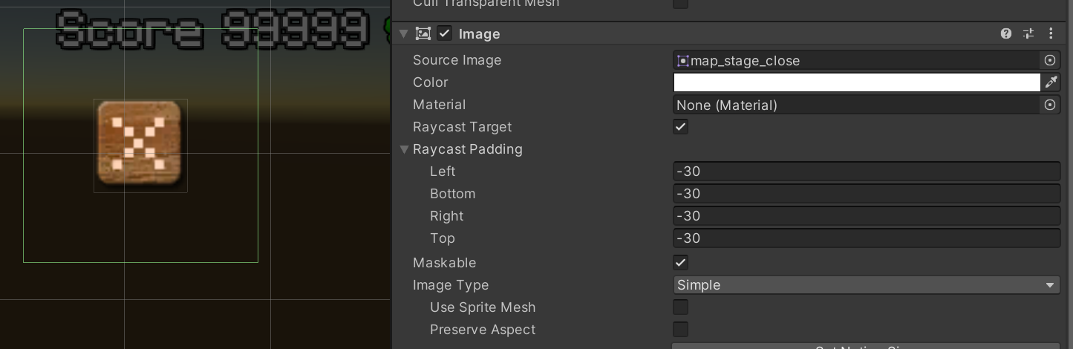Collapse the Raycast Padding foldout
Screen dimensions: 1073x349
pos(405,149)
